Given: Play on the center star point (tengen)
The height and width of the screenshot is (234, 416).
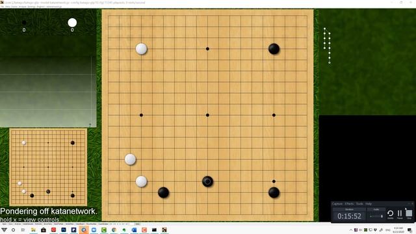Looking at the screenshot, I should pos(207,115).
